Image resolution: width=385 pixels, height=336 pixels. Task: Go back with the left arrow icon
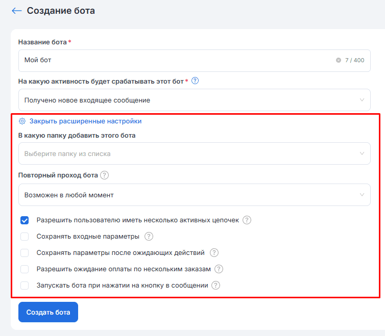[17, 11]
